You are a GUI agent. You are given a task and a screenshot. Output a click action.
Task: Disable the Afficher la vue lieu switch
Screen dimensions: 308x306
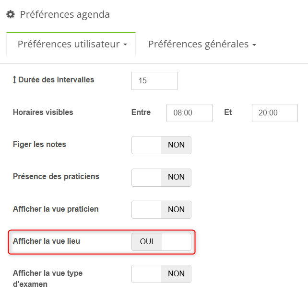161,242
